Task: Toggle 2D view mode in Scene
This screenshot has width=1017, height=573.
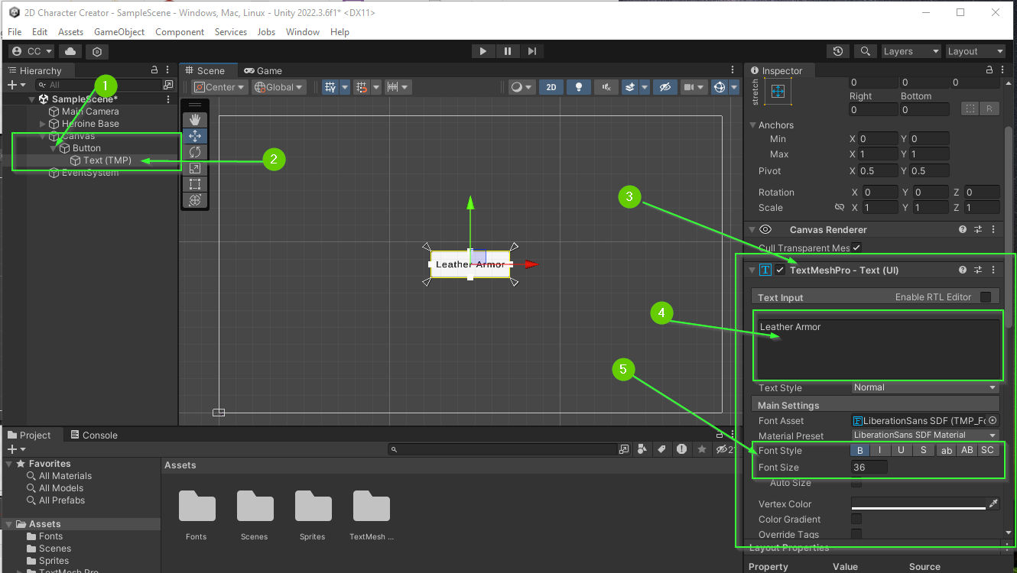Action: tap(551, 87)
